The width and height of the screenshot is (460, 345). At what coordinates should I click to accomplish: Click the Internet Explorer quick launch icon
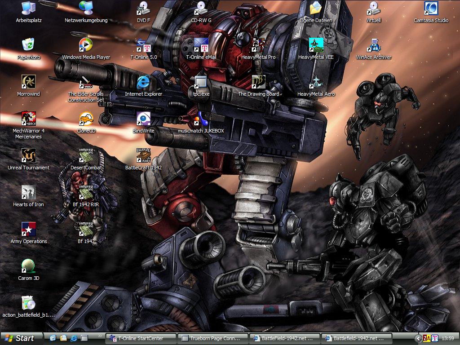[74, 338]
